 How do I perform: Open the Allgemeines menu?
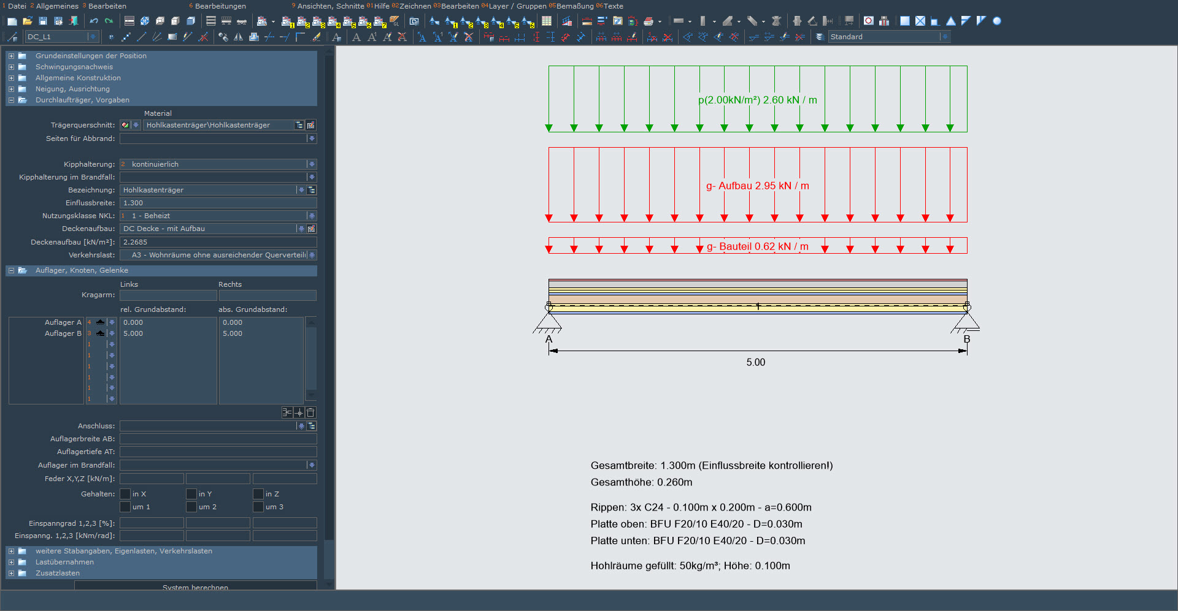57,6
